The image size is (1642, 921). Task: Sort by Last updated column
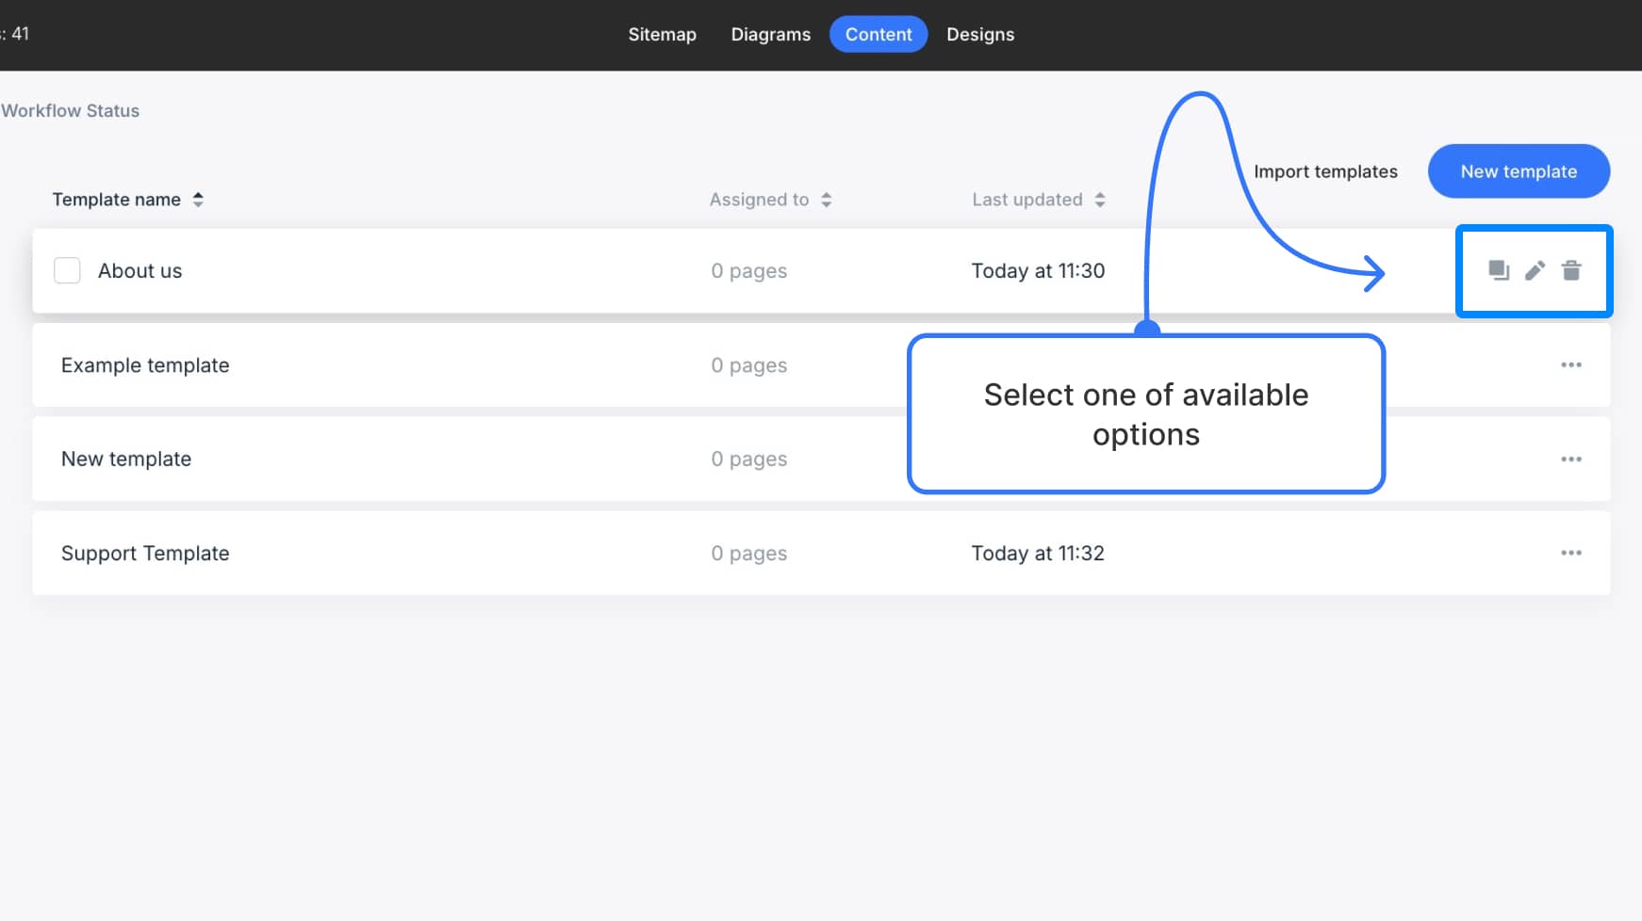pos(1038,200)
